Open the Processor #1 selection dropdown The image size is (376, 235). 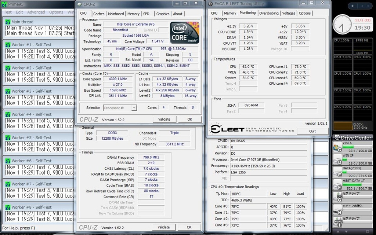[x=120, y=108]
